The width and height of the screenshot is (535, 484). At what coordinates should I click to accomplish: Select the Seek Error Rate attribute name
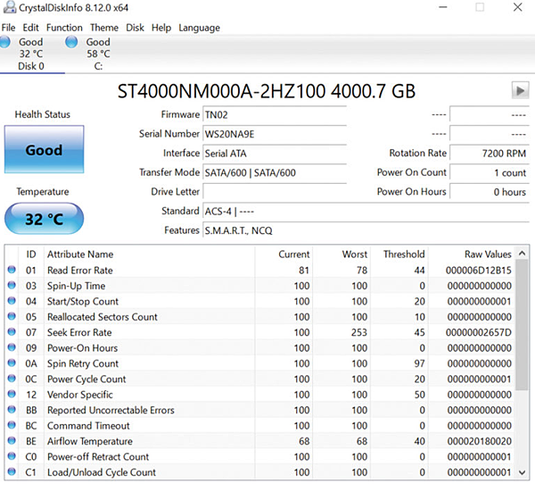(x=79, y=332)
